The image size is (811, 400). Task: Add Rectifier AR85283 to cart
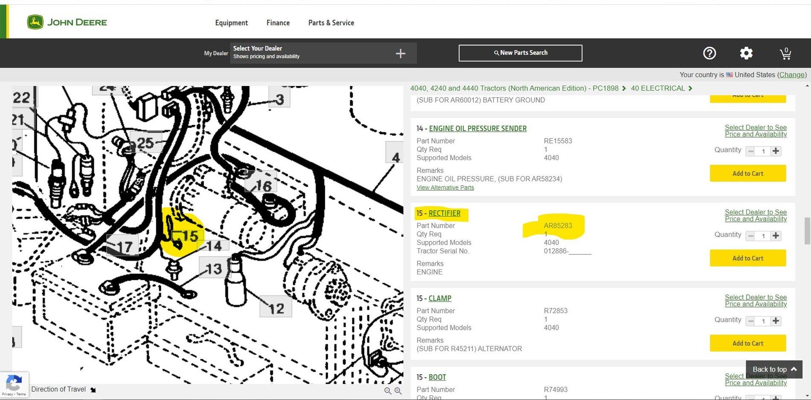(x=748, y=258)
